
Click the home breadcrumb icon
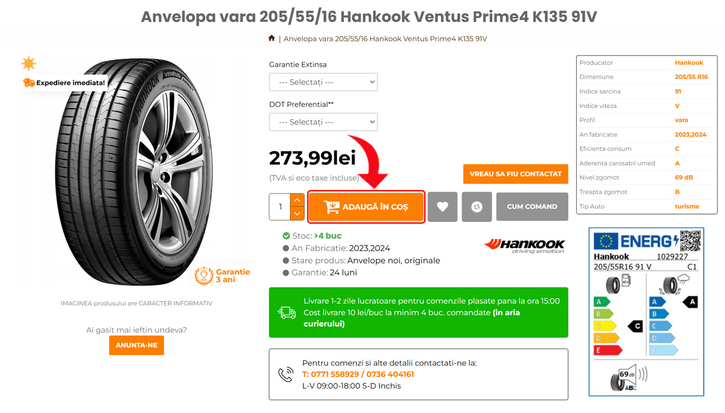tap(272, 38)
